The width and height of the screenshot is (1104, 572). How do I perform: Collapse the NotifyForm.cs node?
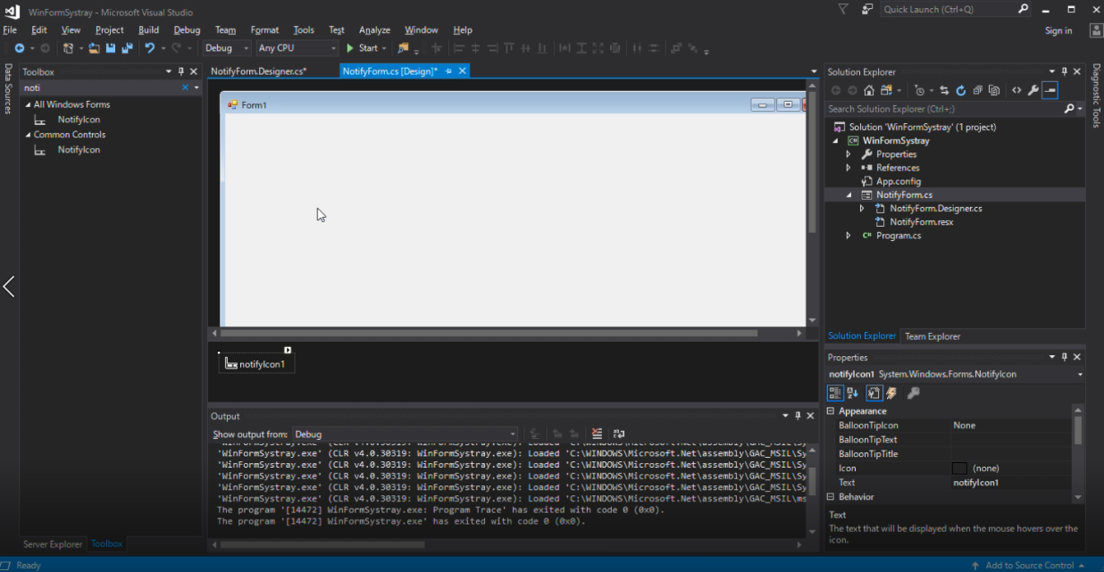pos(849,195)
